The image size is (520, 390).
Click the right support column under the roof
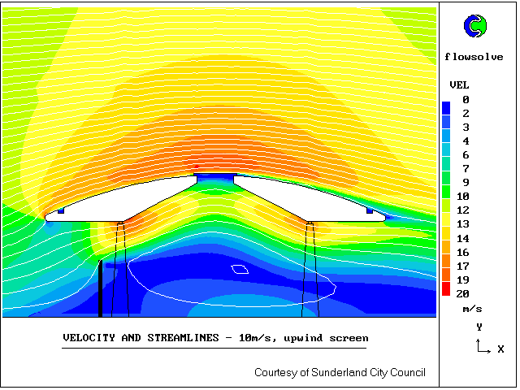[x=310, y=268]
